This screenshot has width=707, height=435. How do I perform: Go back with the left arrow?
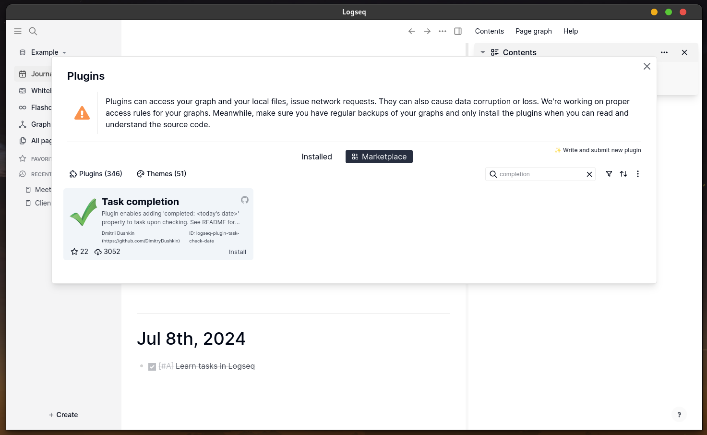pos(412,31)
